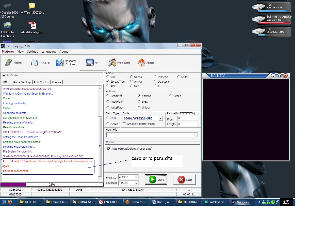
Task: Switch to the Global Settings tab
Action: click(x=22, y=82)
